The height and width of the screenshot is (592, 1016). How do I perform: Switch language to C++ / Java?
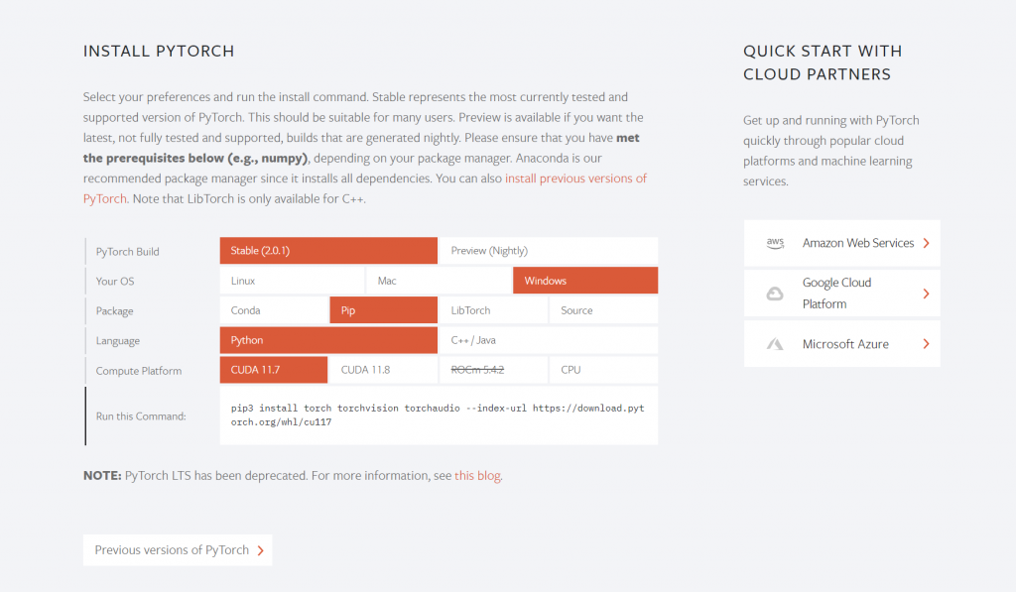(x=549, y=340)
